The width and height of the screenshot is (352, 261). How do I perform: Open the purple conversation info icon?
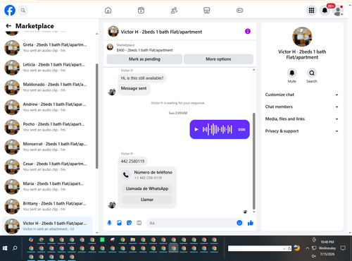(x=248, y=31)
